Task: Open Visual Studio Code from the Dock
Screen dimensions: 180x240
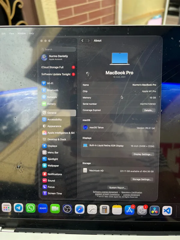Action: pyautogui.click(x=167, y=211)
